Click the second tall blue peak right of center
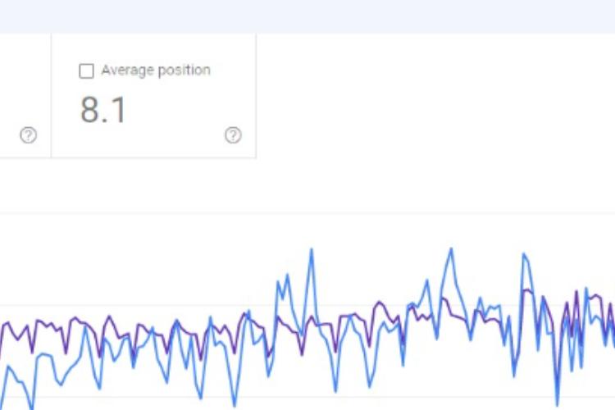615x410 pixels. 451,248
